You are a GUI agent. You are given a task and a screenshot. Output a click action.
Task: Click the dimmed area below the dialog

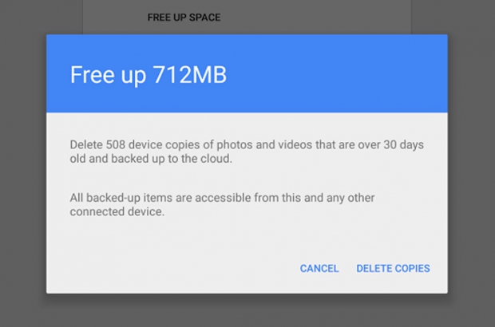(x=247, y=311)
